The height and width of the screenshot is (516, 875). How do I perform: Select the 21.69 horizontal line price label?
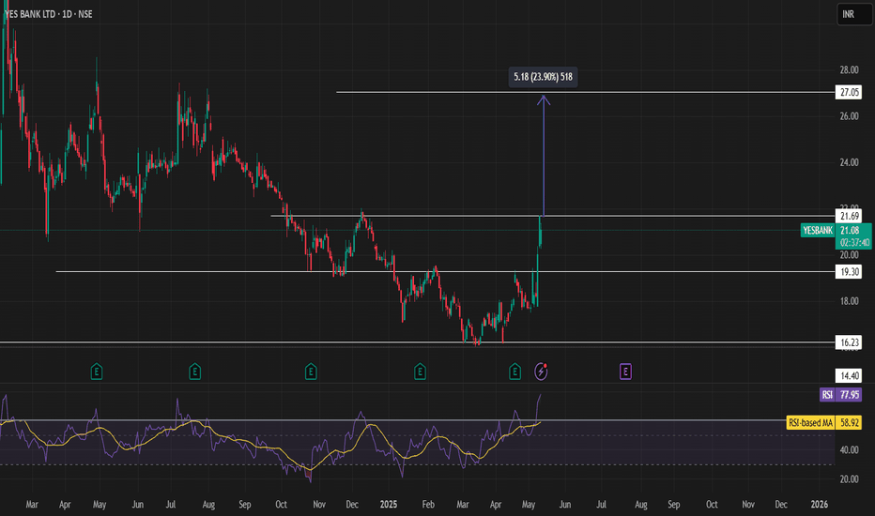click(849, 216)
